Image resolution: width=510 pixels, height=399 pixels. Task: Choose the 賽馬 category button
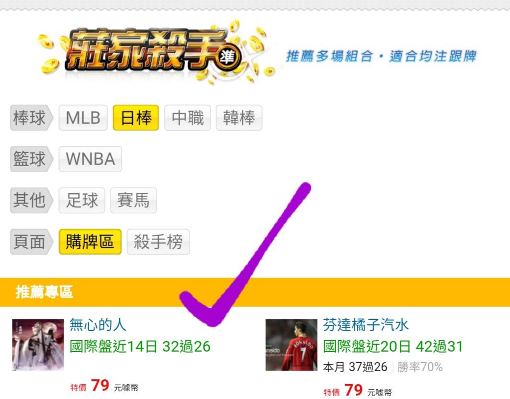(x=133, y=200)
